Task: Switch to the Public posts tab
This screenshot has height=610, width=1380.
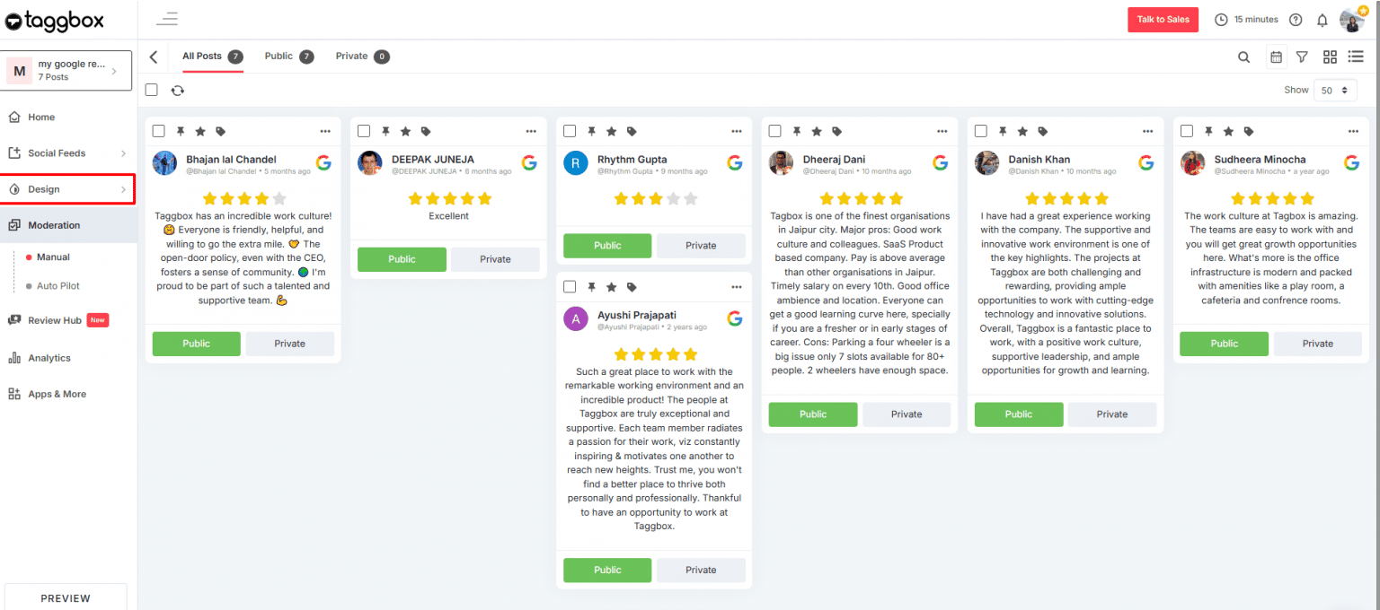Action: tap(281, 56)
